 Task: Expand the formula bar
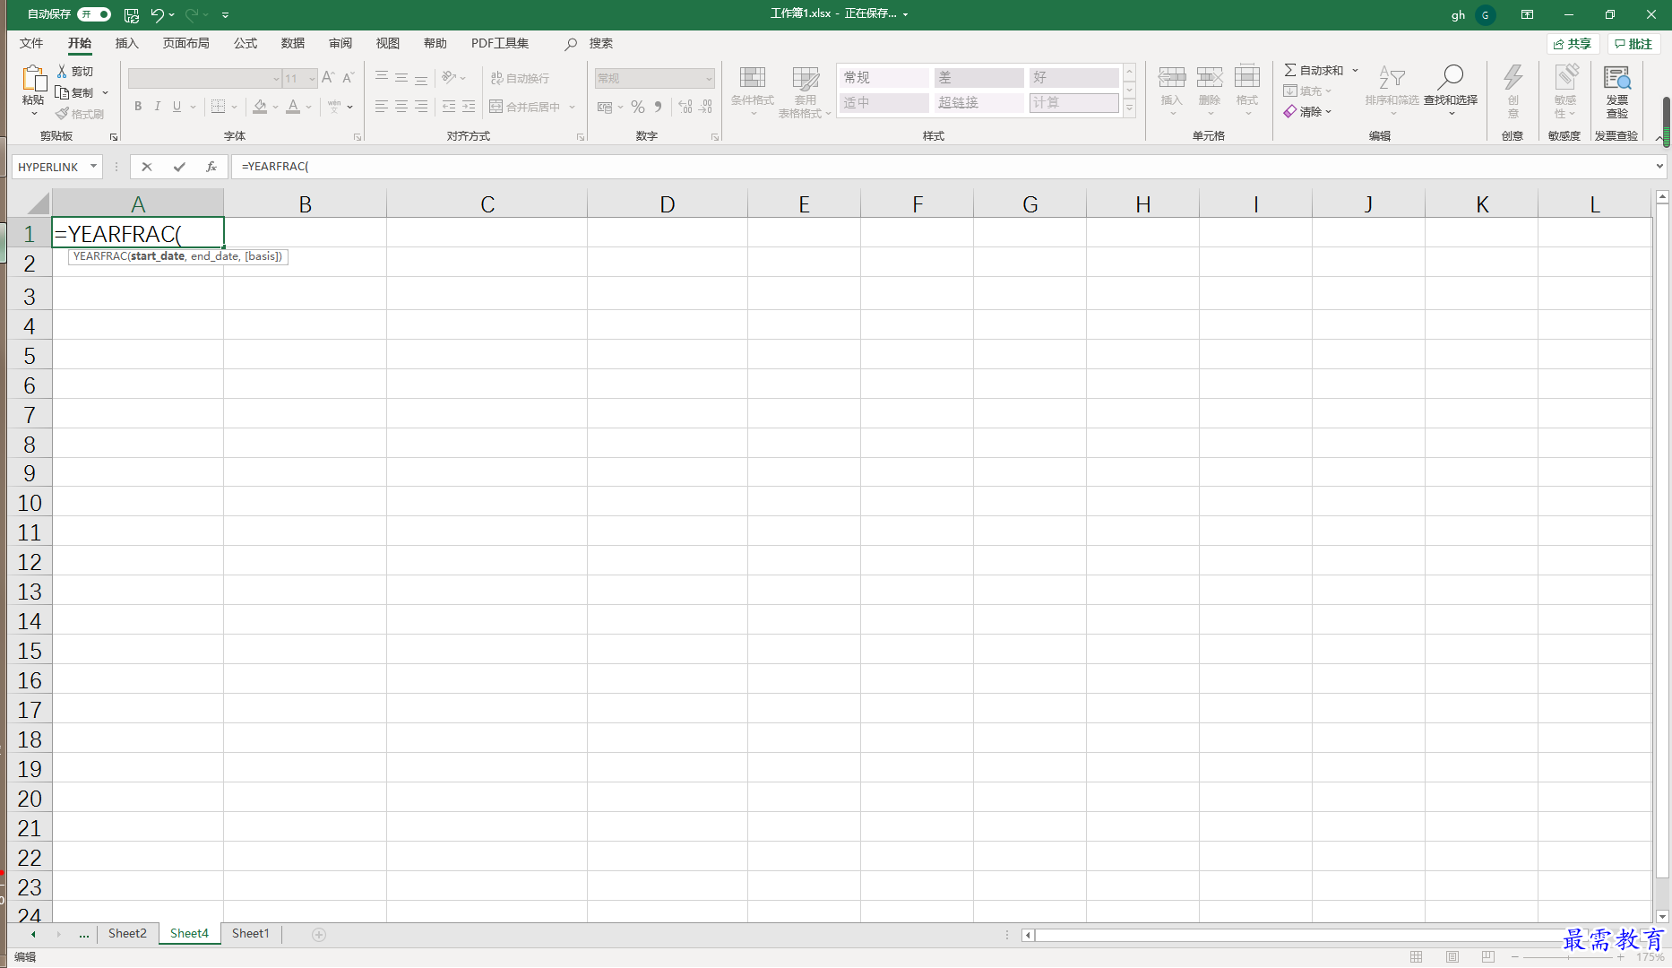coord(1659,167)
